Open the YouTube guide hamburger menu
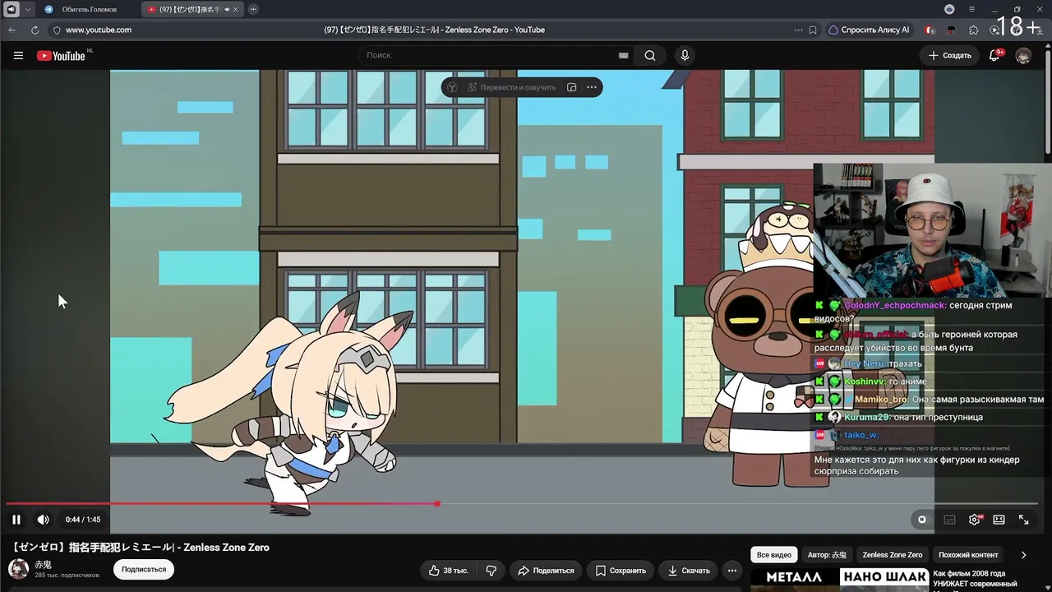 [x=18, y=56]
